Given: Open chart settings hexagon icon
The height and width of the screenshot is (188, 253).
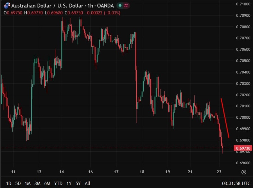Looking at the screenshot, I should click(244, 172).
